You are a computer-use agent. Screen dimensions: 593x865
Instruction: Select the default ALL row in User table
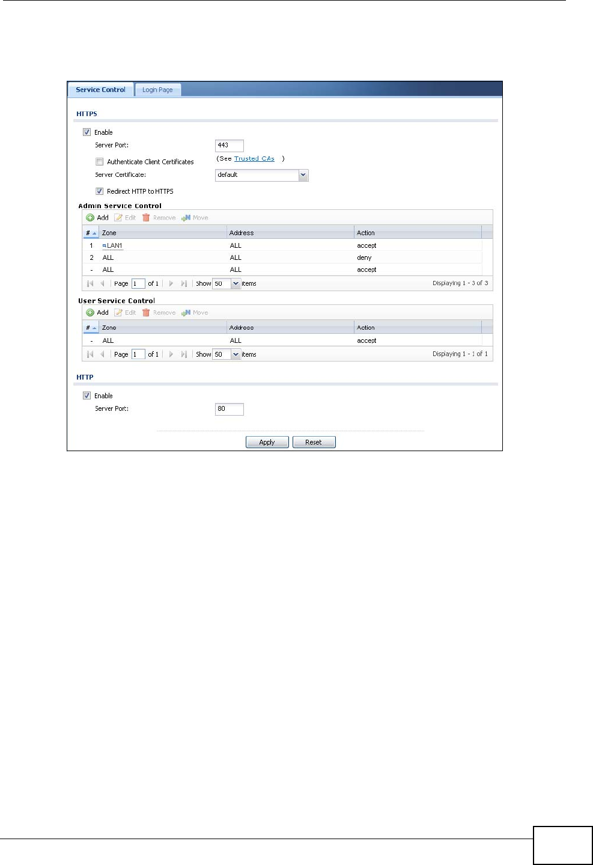282,340
